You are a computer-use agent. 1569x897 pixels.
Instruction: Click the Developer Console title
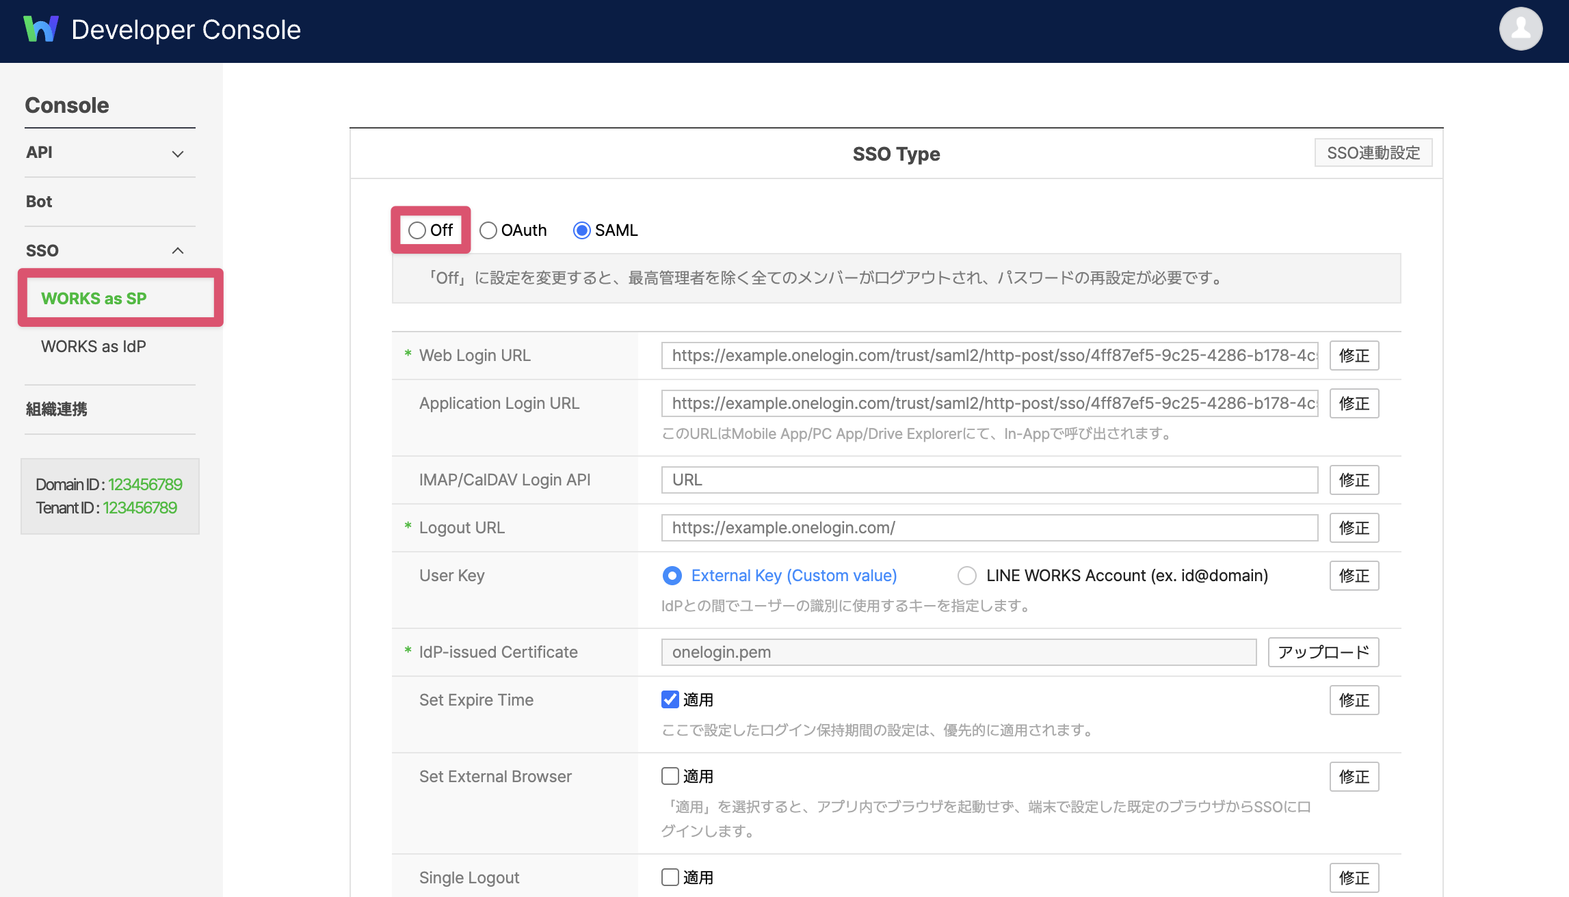coord(186,29)
